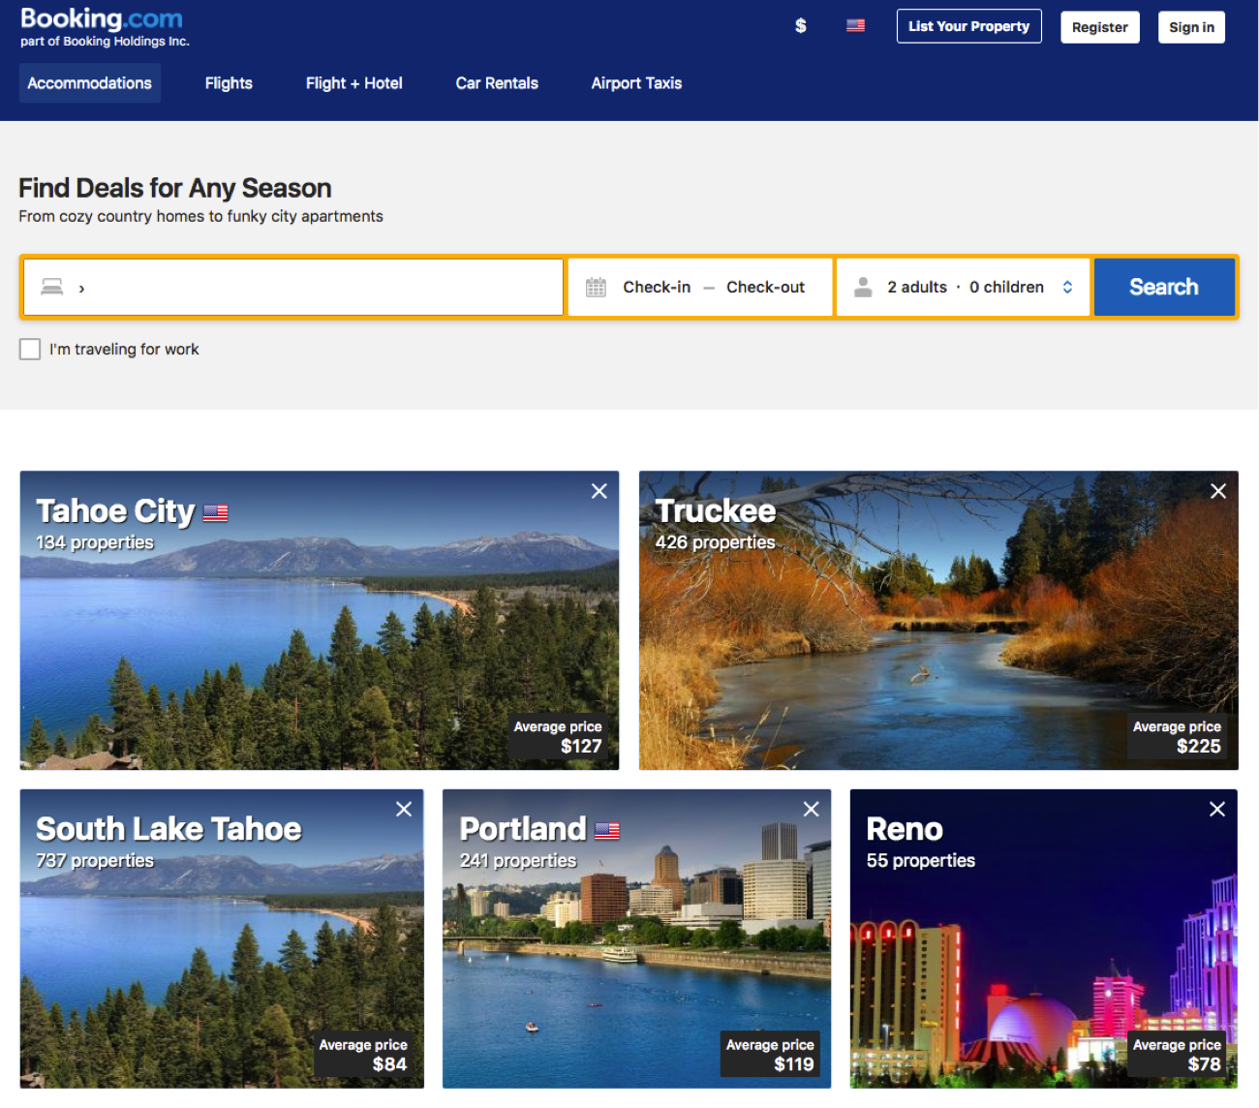The image size is (1259, 1108).
Task: Select the Airport Taxis tab
Action: pyautogui.click(x=636, y=83)
